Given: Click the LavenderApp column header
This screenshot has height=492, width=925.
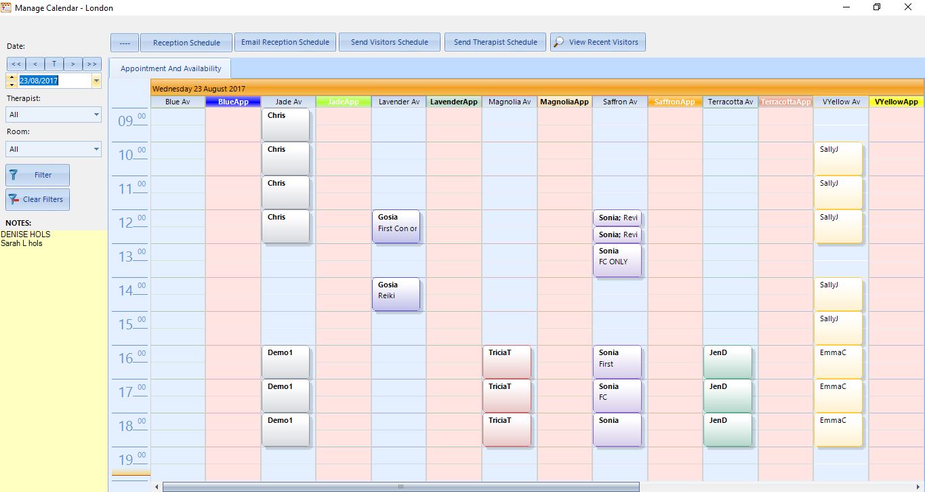Looking at the screenshot, I should coord(454,102).
